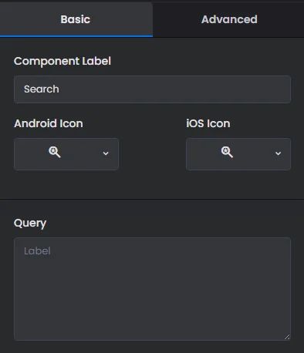This screenshot has width=304, height=353.
Task: Click inside the Query text area
Action: [153, 289]
